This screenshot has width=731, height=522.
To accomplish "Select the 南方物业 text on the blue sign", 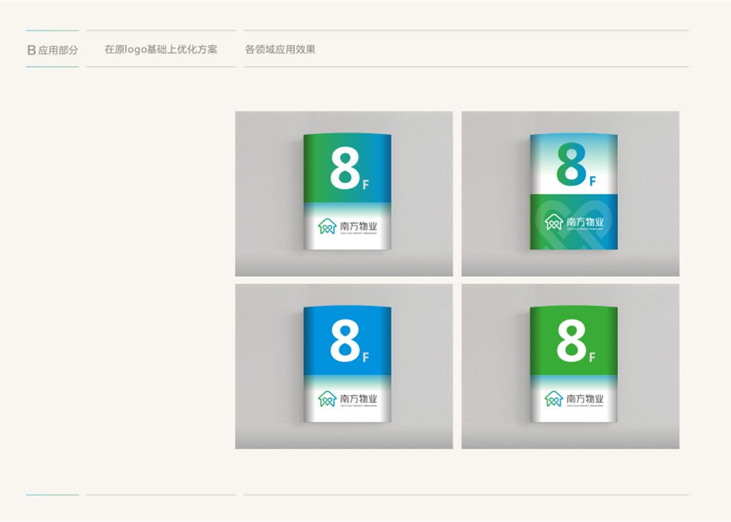I will coord(358,398).
